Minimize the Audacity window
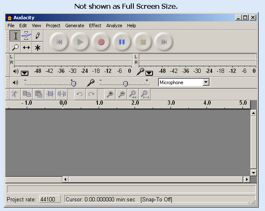265x211 pixels. click(x=238, y=18)
